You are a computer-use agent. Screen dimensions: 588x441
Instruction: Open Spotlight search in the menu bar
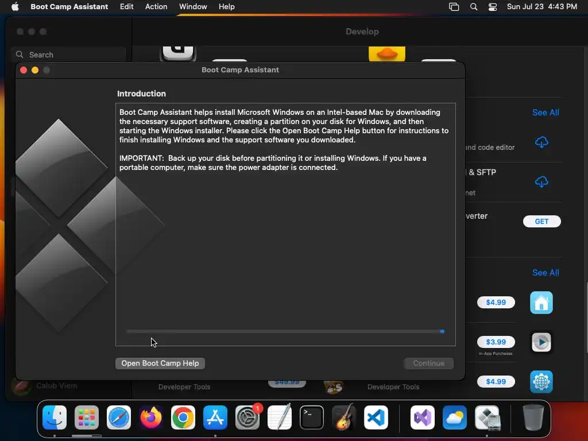point(474,7)
